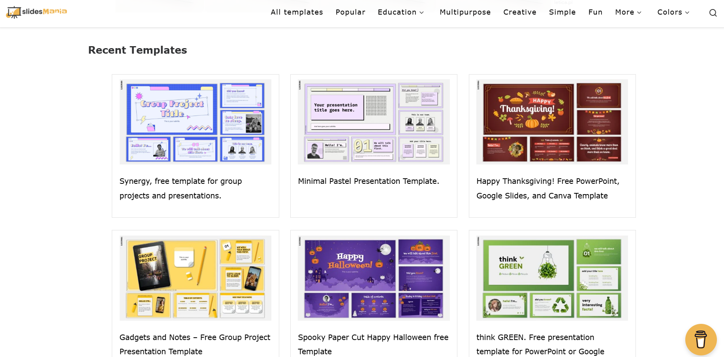The height and width of the screenshot is (357, 724).
Task: Go to All templates
Action: pos(297,12)
